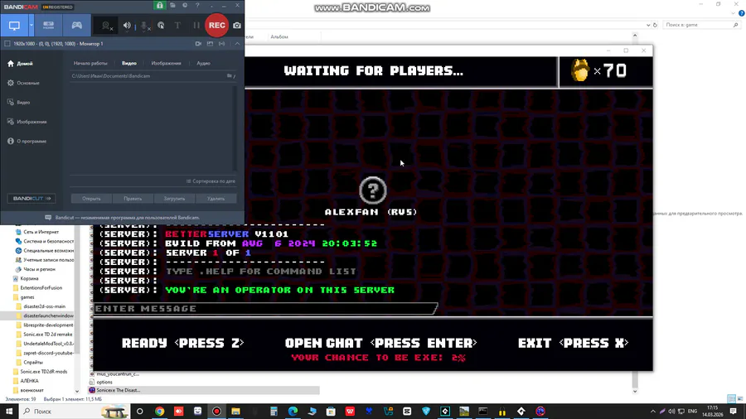Tick the checkbox beside 1920x1080 Монитор 1
Viewport: 746px width, 419px height.
[7, 44]
